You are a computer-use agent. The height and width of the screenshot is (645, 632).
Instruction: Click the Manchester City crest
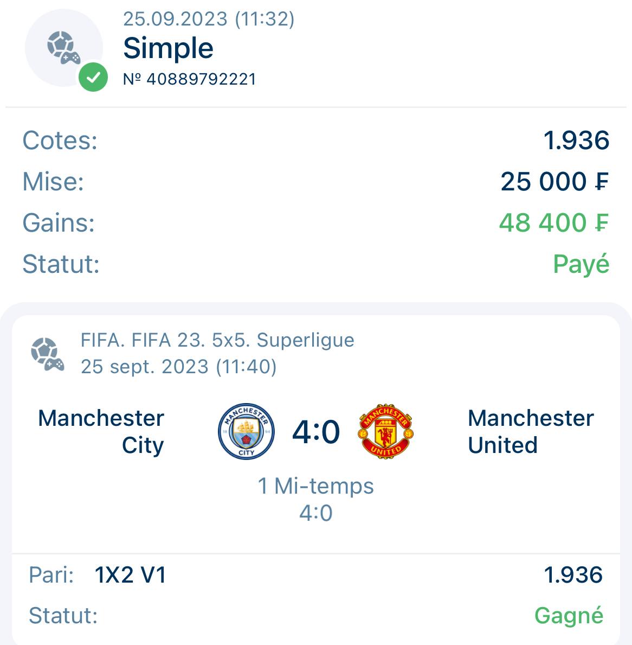(x=246, y=431)
